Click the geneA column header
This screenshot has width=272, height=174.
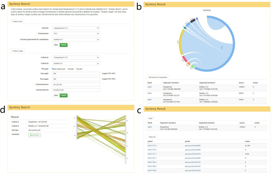pyautogui.click(x=150, y=142)
